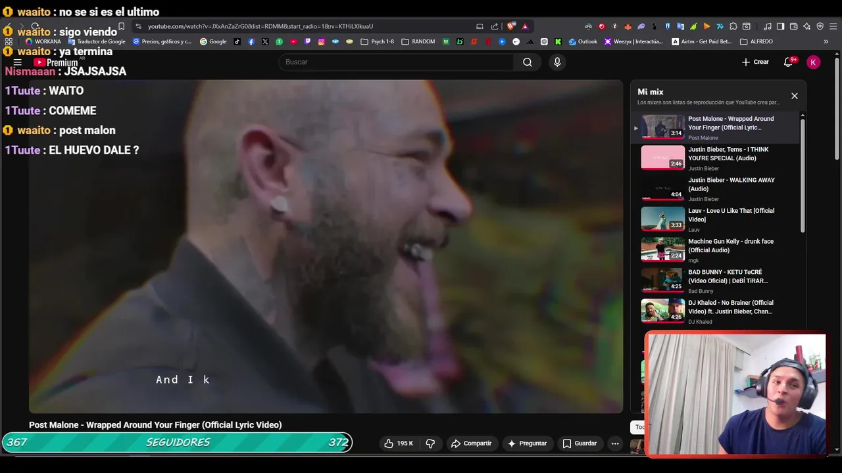
Task: Open the Kick green K bookmark icon
Action: (x=558, y=41)
